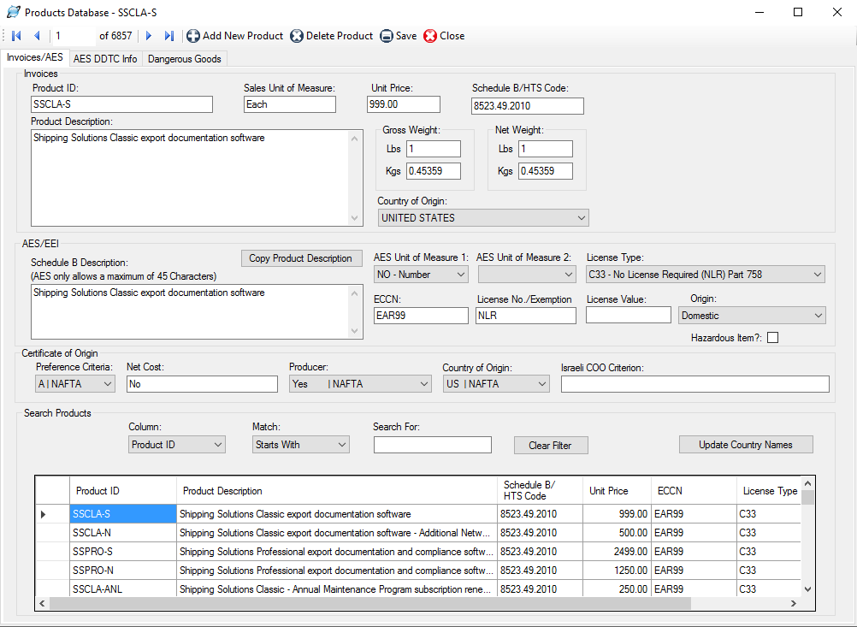The width and height of the screenshot is (857, 627).
Task: Click the Search For text field
Action: pyautogui.click(x=432, y=445)
